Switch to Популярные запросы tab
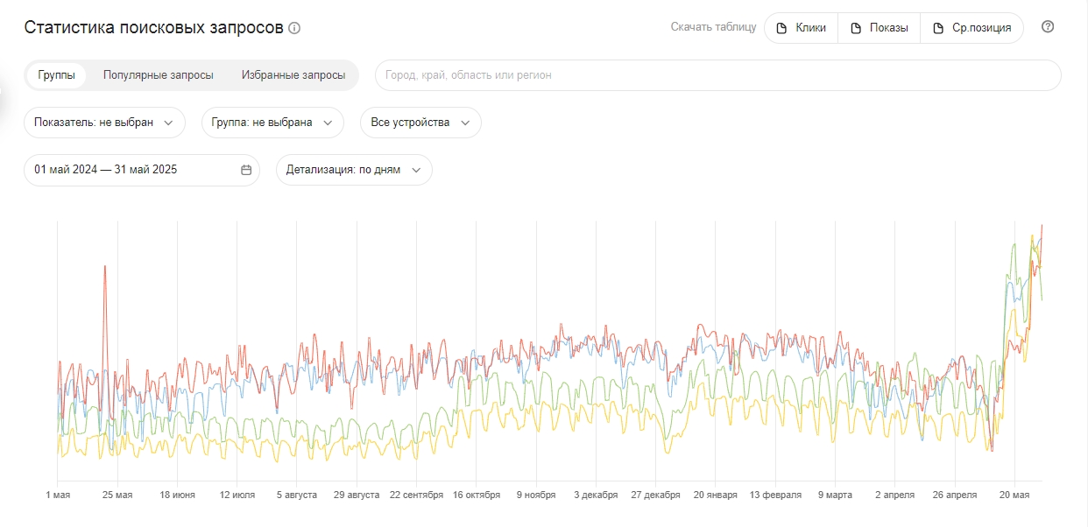The image size is (1088, 527). pyautogui.click(x=159, y=75)
